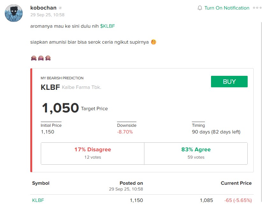Viewport: 262px width, 208px height.
Task: Click the verified badge beside kobochan
Action: pos(60,8)
